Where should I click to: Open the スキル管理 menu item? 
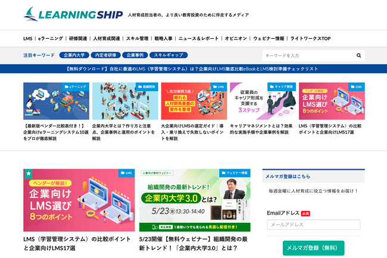pos(137,39)
